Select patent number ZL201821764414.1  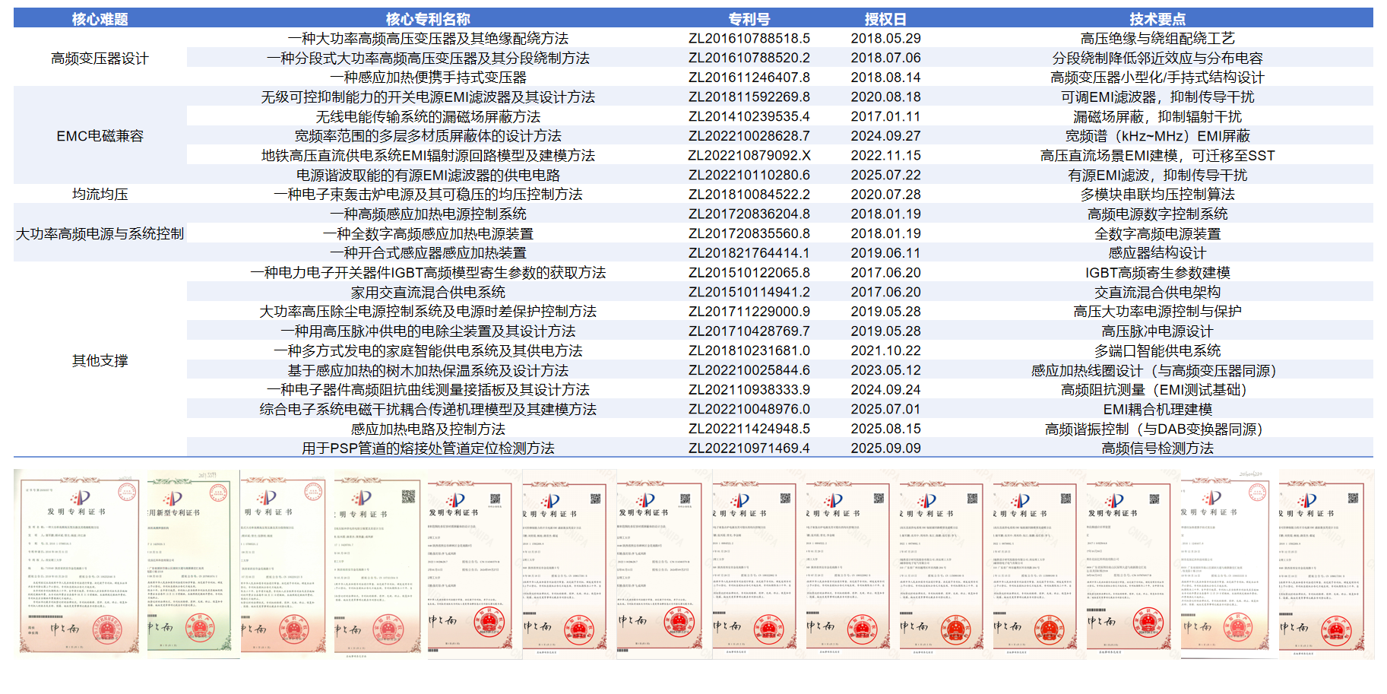tap(749, 253)
